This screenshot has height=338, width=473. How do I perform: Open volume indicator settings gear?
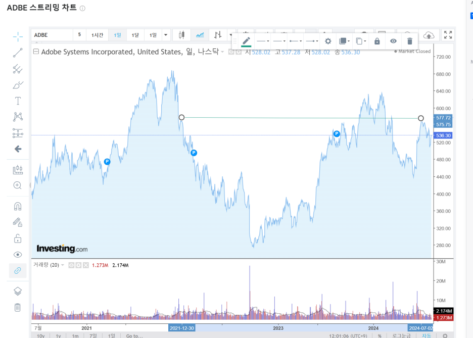coord(78,265)
